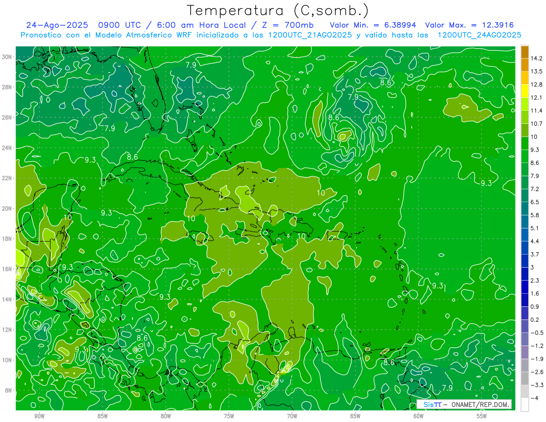Click the SisTT - ONAMET/REP.DOM. logo
The image size is (546, 422).
coord(464,404)
